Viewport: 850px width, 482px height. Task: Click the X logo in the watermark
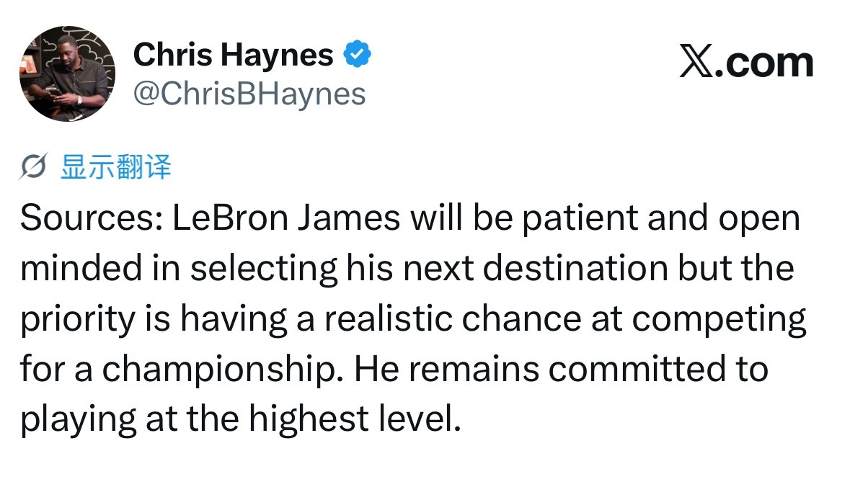pos(696,62)
